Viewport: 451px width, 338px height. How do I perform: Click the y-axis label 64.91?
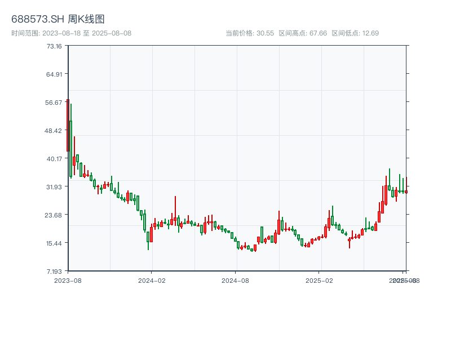point(54,74)
